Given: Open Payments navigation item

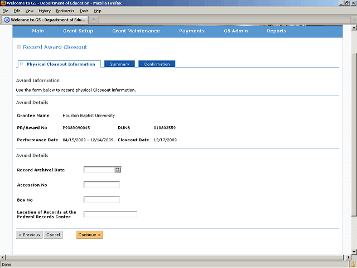Looking at the screenshot, I should (x=192, y=31).
